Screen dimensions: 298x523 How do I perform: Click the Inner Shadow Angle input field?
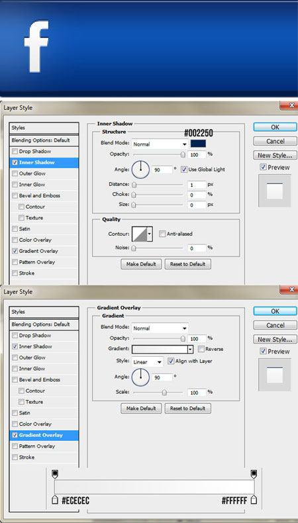[x=162, y=169]
